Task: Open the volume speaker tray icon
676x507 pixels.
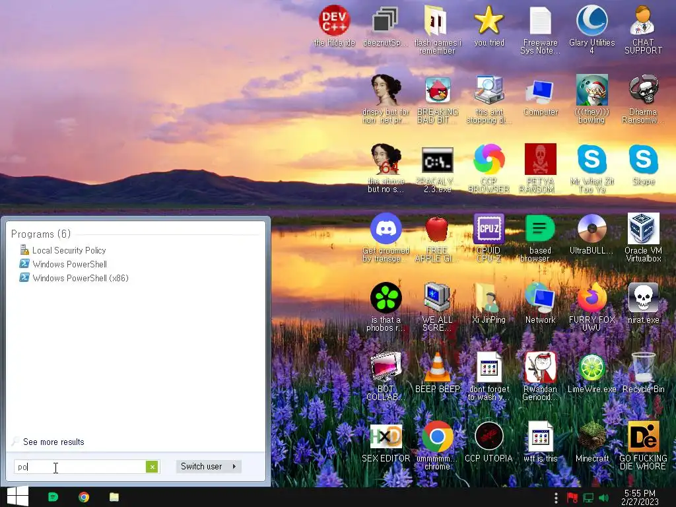Action: tap(603, 498)
